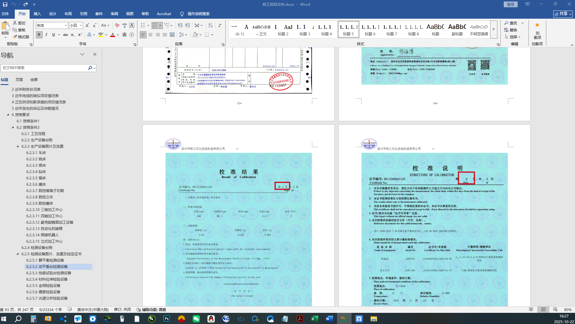Screen dimensions: 575x324
Task: Apply red font color
Action: pyautogui.click(x=113, y=35)
